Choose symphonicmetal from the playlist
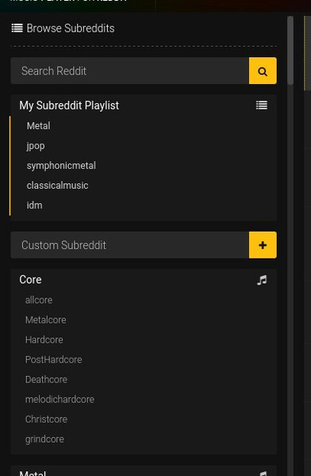The image size is (311, 476). (x=61, y=166)
